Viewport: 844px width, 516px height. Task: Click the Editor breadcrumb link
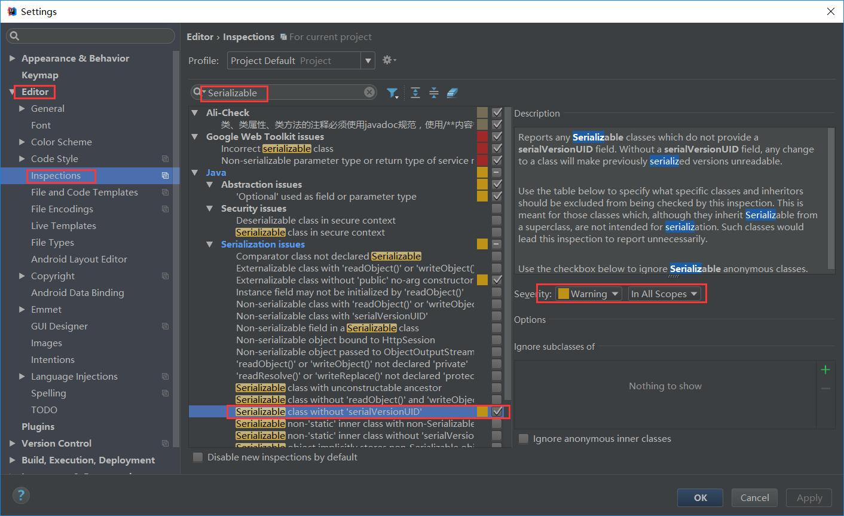tap(200, 37)
